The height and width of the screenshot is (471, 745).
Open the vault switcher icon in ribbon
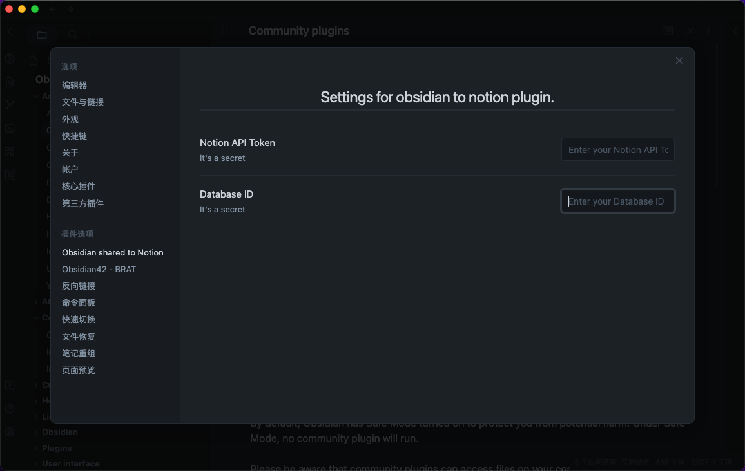pyautogui.click(x=10, y=385)
